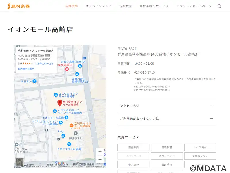The width and height of the screenshot is (230, 173).
Task: Select the 登利平 restaurant marker
Action: pyautogui.click(x=71, y=125)
